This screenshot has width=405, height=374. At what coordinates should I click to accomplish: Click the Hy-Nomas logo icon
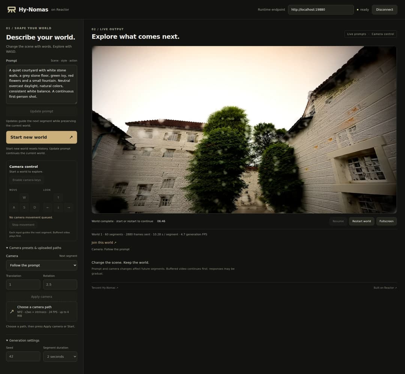12,9
